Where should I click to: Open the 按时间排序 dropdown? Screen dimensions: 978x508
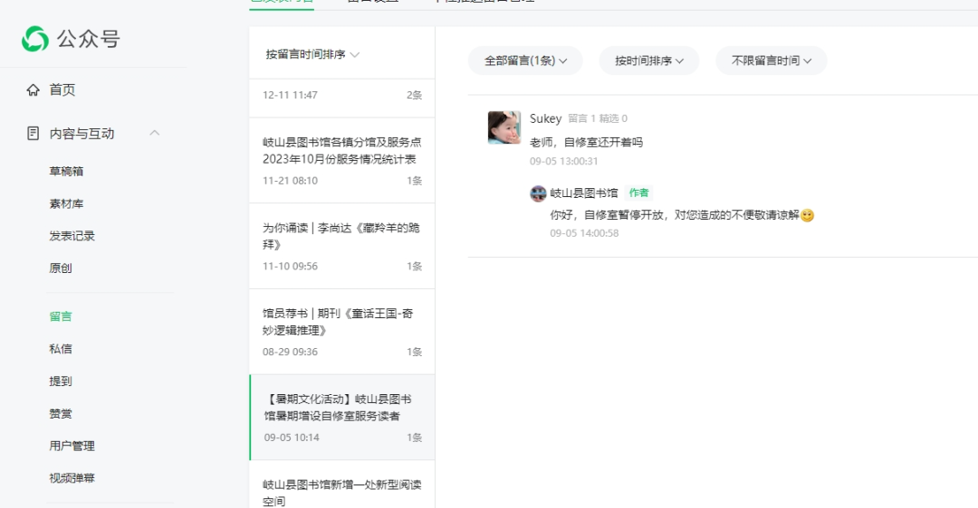(648, 61)
